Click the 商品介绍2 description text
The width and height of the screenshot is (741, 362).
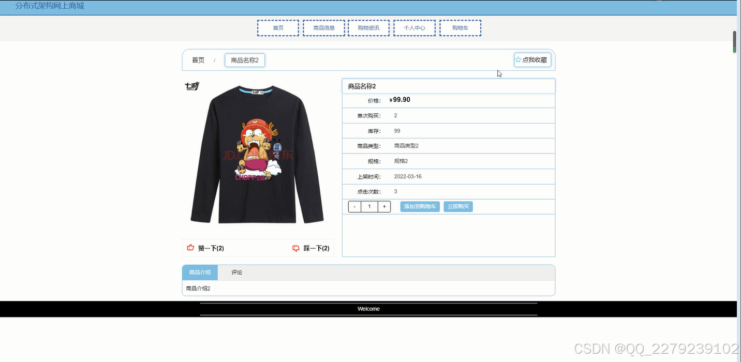tap(198, 289)
